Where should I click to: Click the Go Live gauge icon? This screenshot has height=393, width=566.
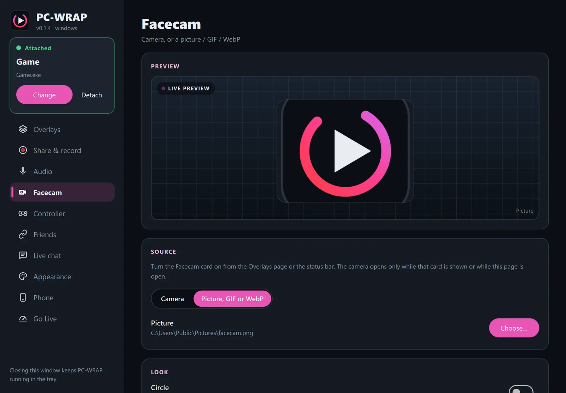23,319
